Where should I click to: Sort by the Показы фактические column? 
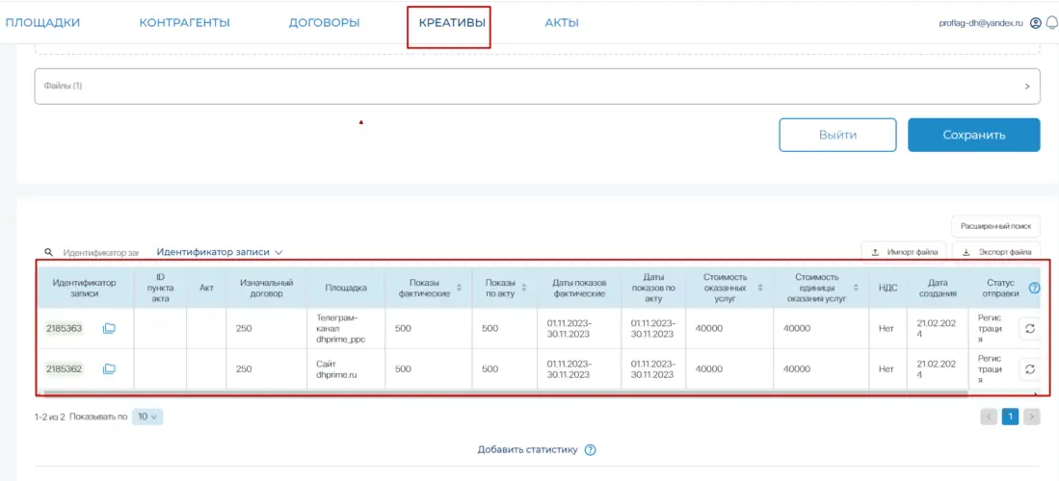click(x=459, y=288)
